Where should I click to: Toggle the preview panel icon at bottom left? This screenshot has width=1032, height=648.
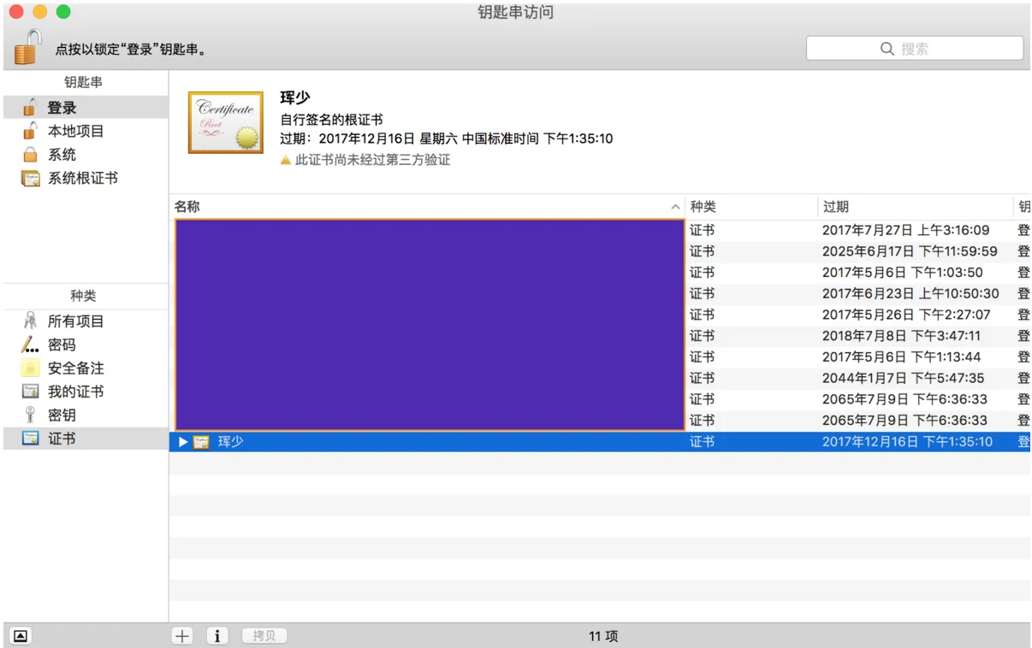[x=21, y=636]
